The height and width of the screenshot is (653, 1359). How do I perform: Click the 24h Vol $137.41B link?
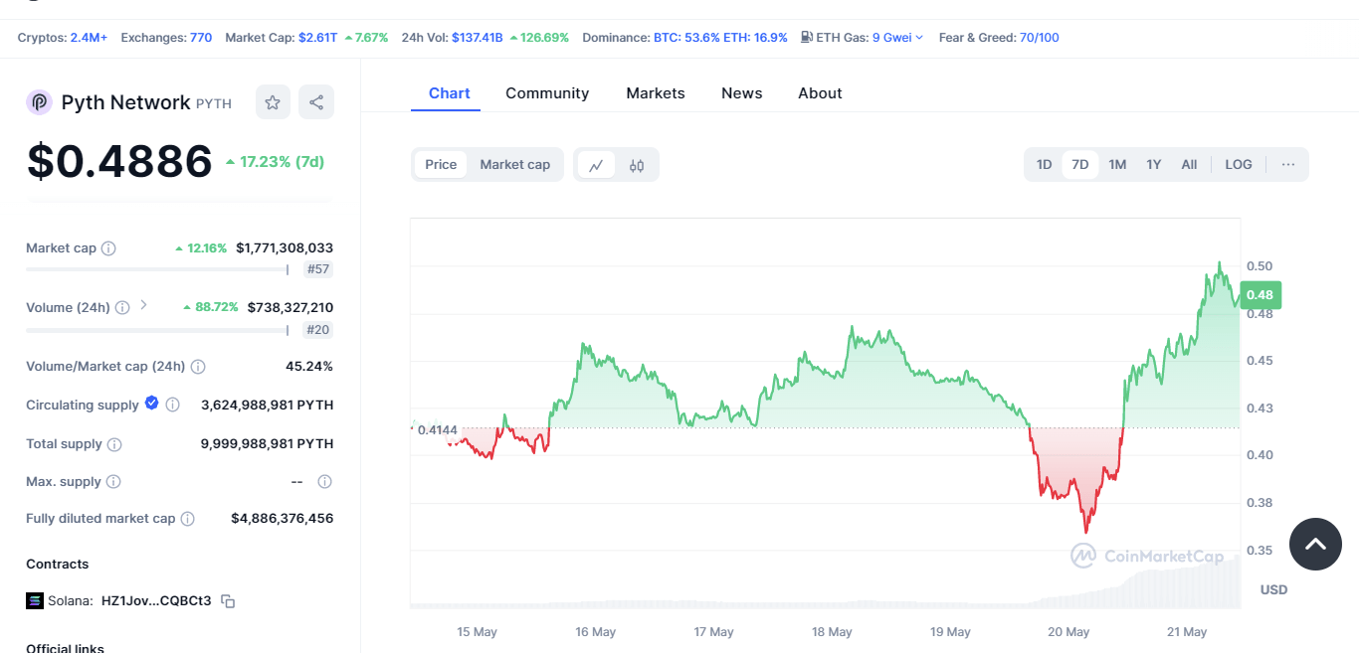477,38
